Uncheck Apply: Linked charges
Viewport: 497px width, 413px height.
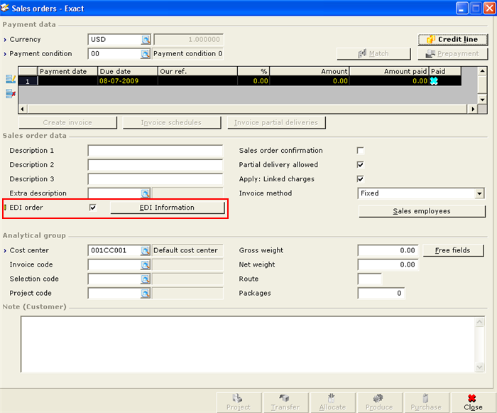click(x=361, y=179)
